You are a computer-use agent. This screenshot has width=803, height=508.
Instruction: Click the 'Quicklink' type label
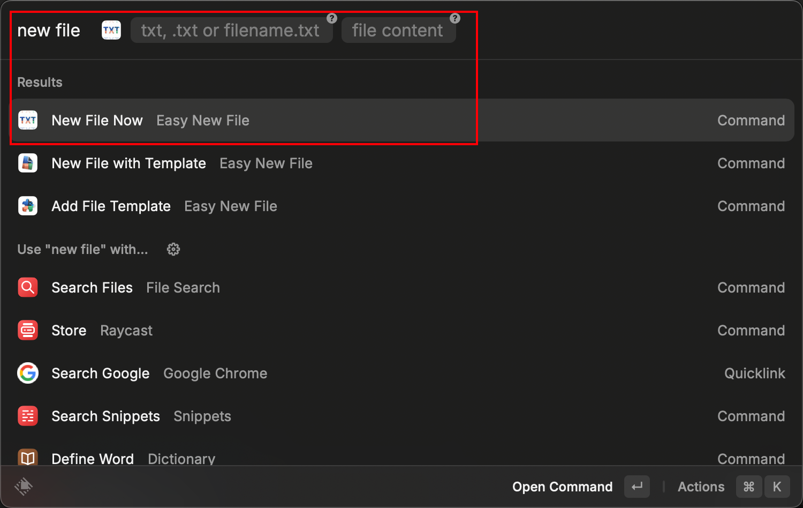coord(755,373)
